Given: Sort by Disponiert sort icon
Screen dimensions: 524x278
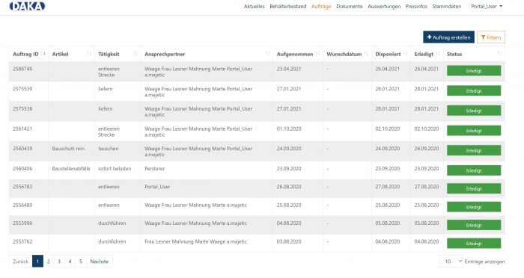Looking at the screenshot, I should [405, 54].
